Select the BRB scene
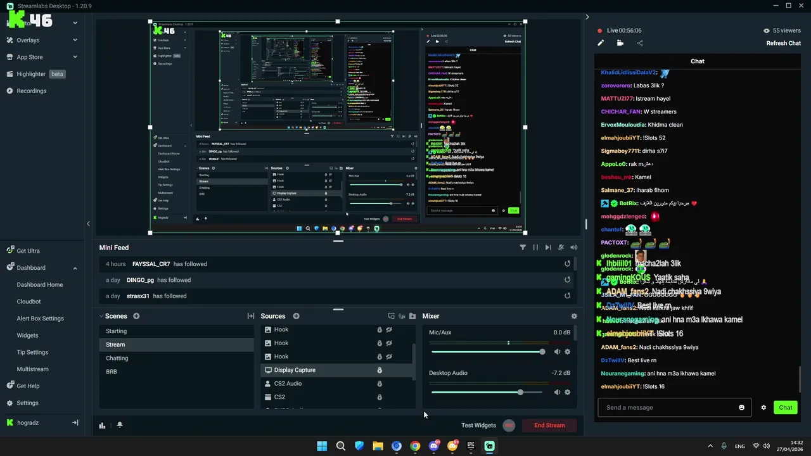The height and width of the screenshot is (456, 811). [x=176, y=372]
